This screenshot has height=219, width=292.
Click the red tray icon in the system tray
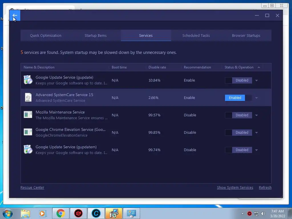coord(249,214)
